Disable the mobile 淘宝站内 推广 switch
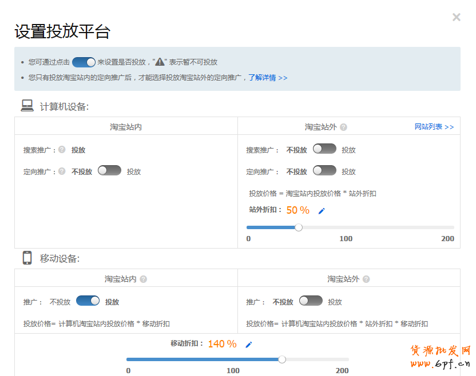This screenshot has height=376, width=476. [88, 301]
